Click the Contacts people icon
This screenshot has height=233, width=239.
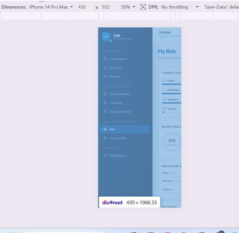point(105,67)
